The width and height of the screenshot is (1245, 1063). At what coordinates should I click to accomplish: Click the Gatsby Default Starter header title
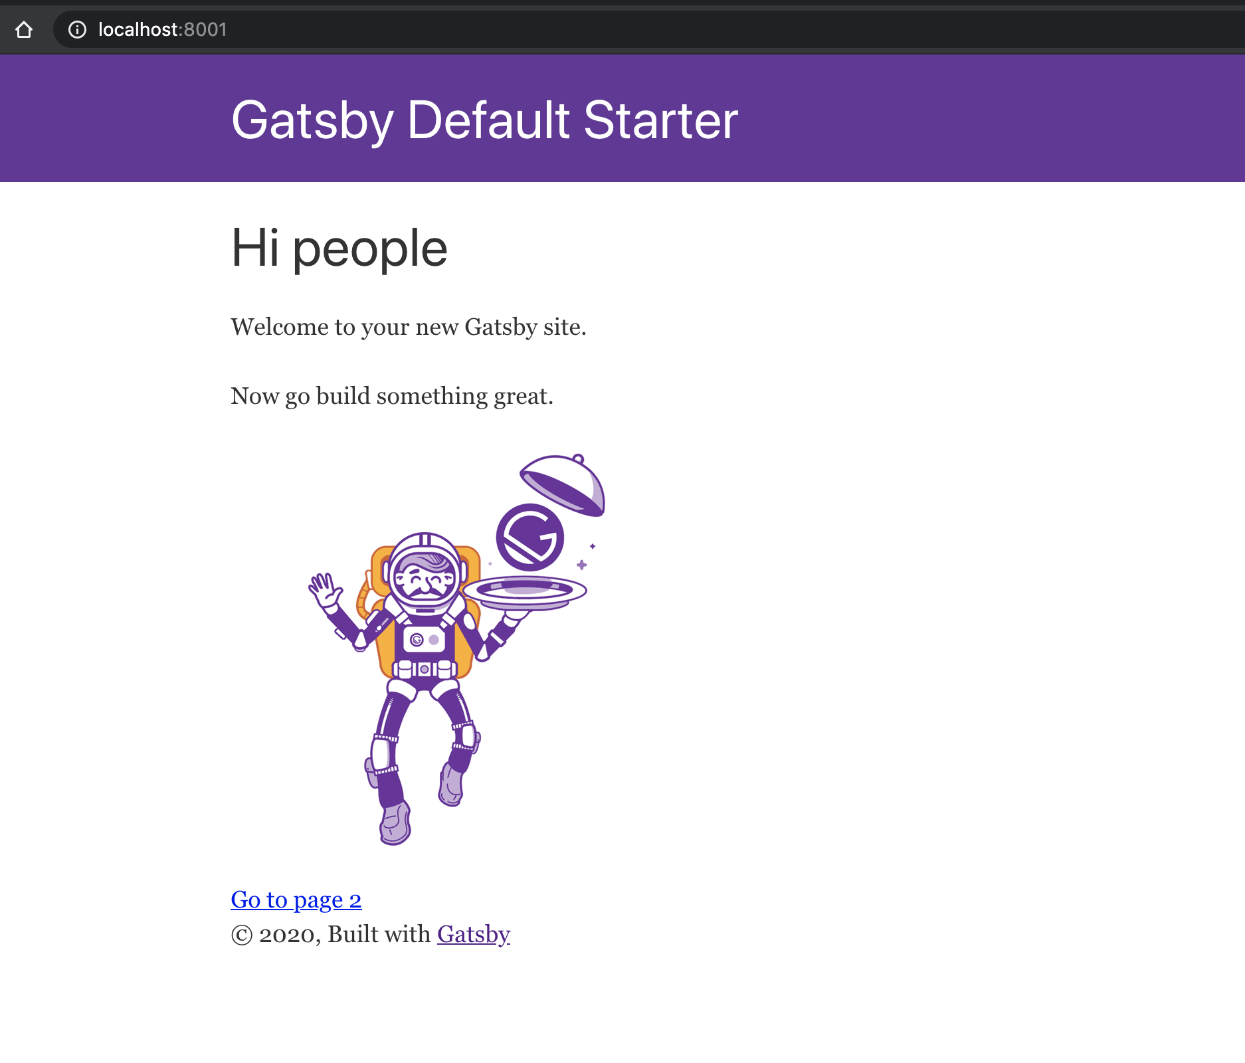pyautogui.click(x=484, y=121)
